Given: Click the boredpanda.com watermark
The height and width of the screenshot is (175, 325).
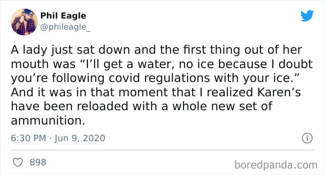Looking at the screenshot, I should 276,165.
